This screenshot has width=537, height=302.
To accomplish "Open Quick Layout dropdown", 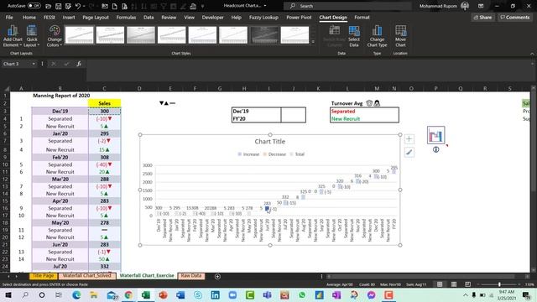I will [32, 36].
